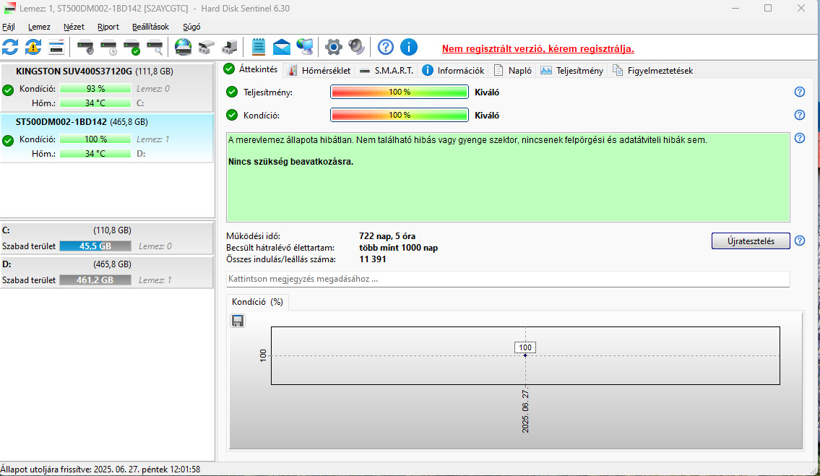Click the Nincs szükség beavatkozásra text
This screenshot has width=820, height=476.
(290, 162)
